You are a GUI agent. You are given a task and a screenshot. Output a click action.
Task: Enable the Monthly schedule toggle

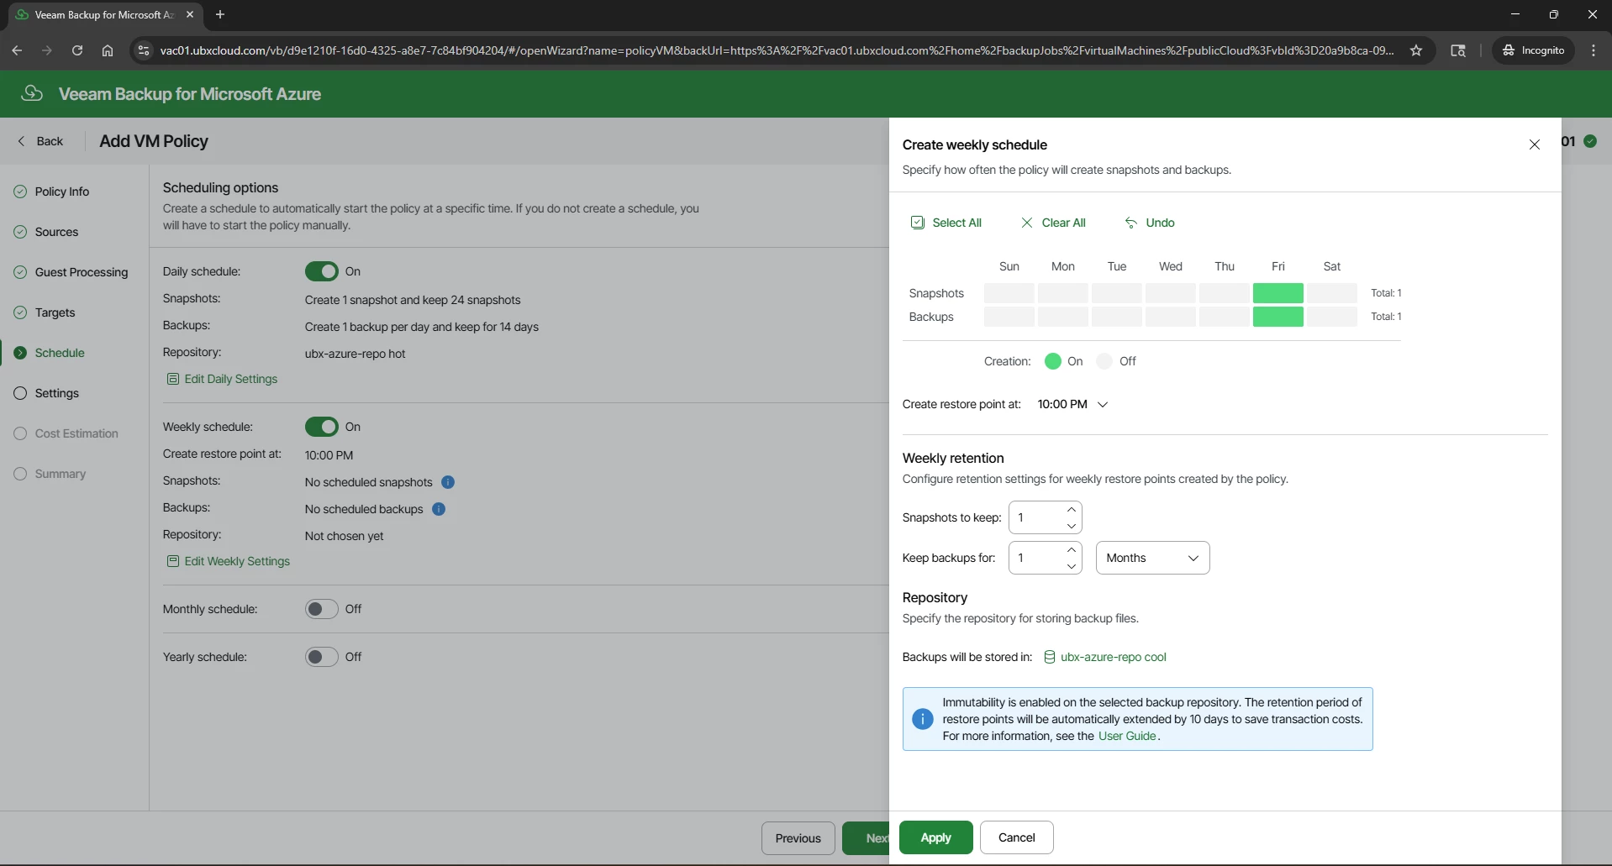[x=321, y=609]
